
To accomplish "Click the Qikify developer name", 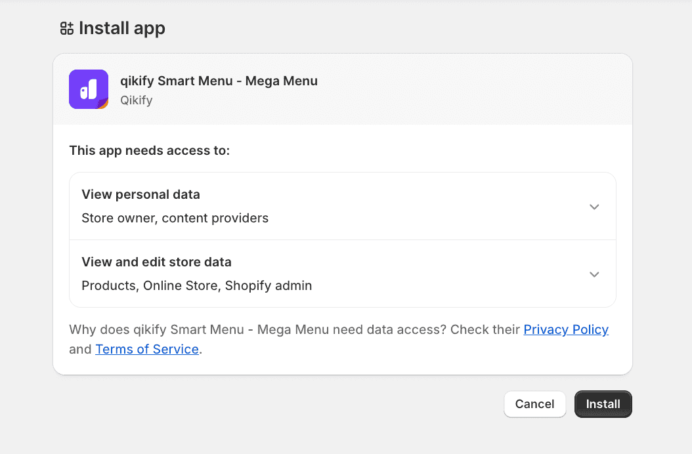I will [137, 100].
